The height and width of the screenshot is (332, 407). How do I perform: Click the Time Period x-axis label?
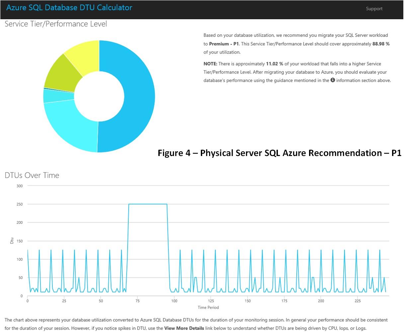[208, 307]
